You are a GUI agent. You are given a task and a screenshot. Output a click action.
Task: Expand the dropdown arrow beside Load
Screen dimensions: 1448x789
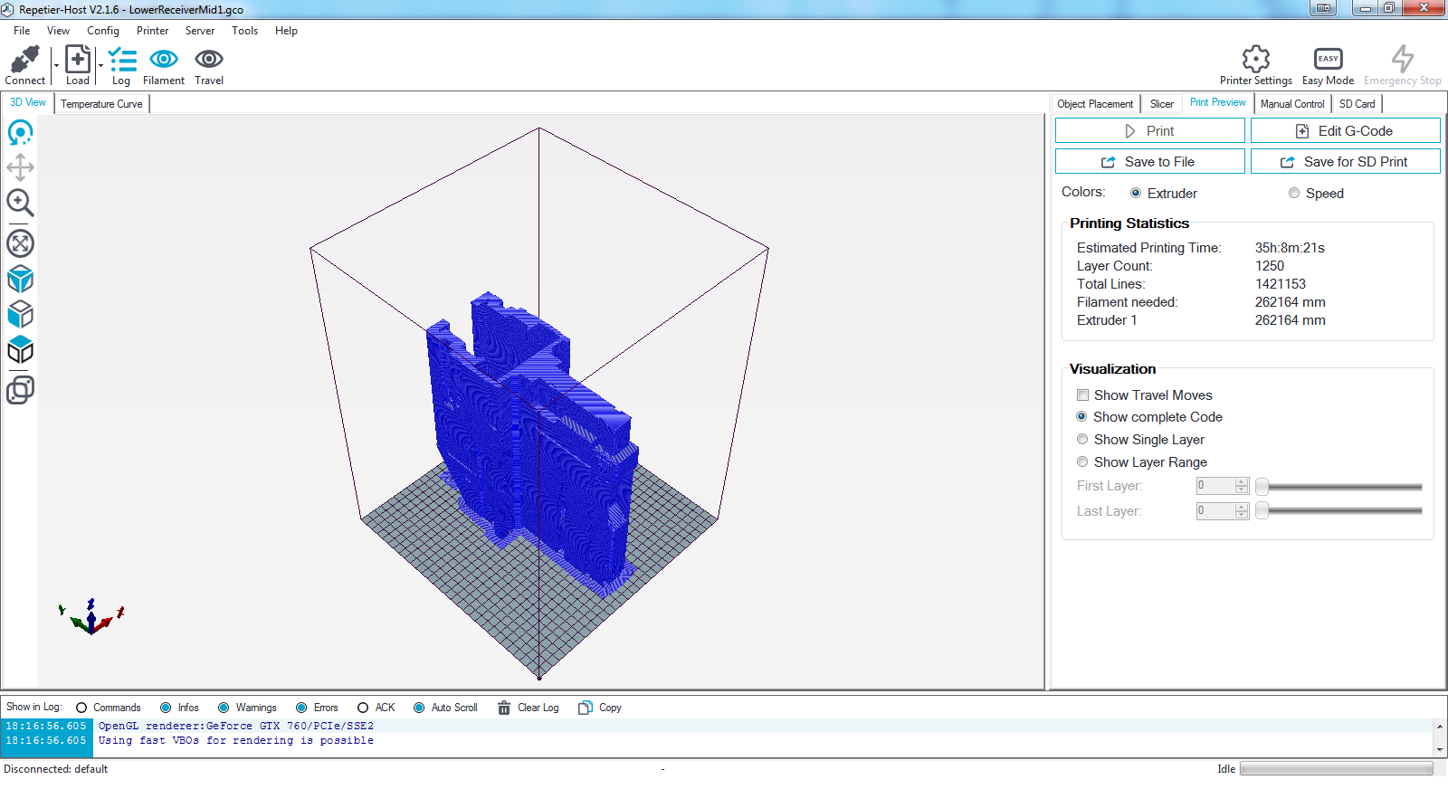tap(100, 66)
